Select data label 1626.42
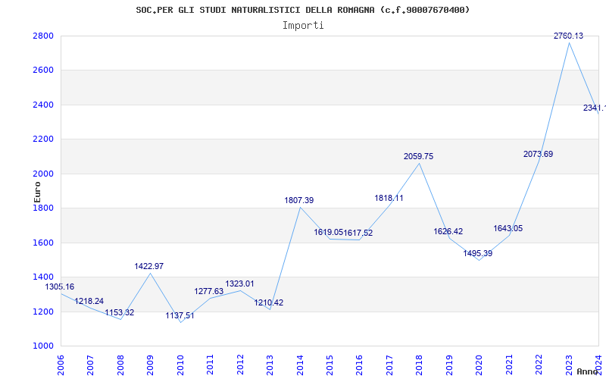 click(448, 232)
